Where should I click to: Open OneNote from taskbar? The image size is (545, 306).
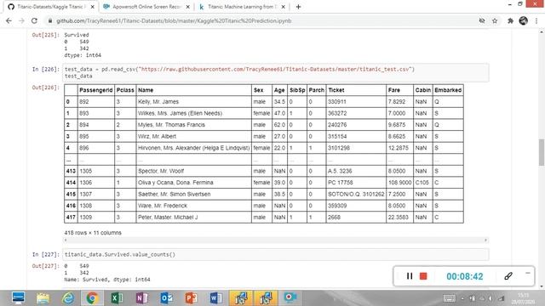pyautogui.click(x=141, y=298)
